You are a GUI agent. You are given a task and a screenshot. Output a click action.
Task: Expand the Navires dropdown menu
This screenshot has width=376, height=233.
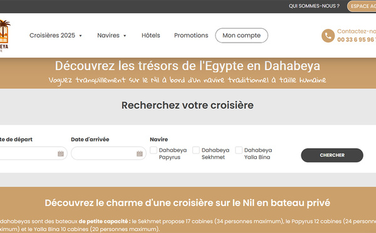112,36
